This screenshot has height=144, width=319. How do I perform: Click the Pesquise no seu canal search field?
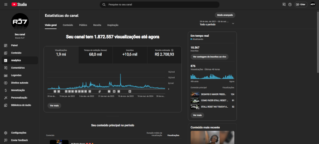[159, 4]
